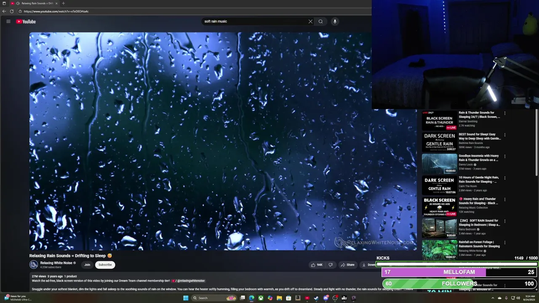This screenshot has height=303, width=539.
Task: Click the sidebar recommendations scrollbar
Action: [536, 143]
